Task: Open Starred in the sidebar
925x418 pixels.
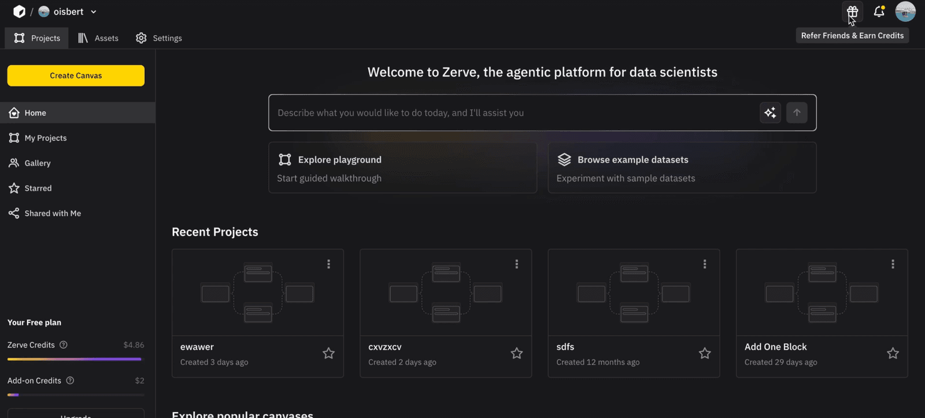Action: pyautogui.click(x=77, y=188)
